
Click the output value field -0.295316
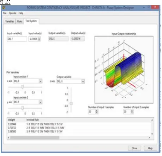[x=77, y=39]
